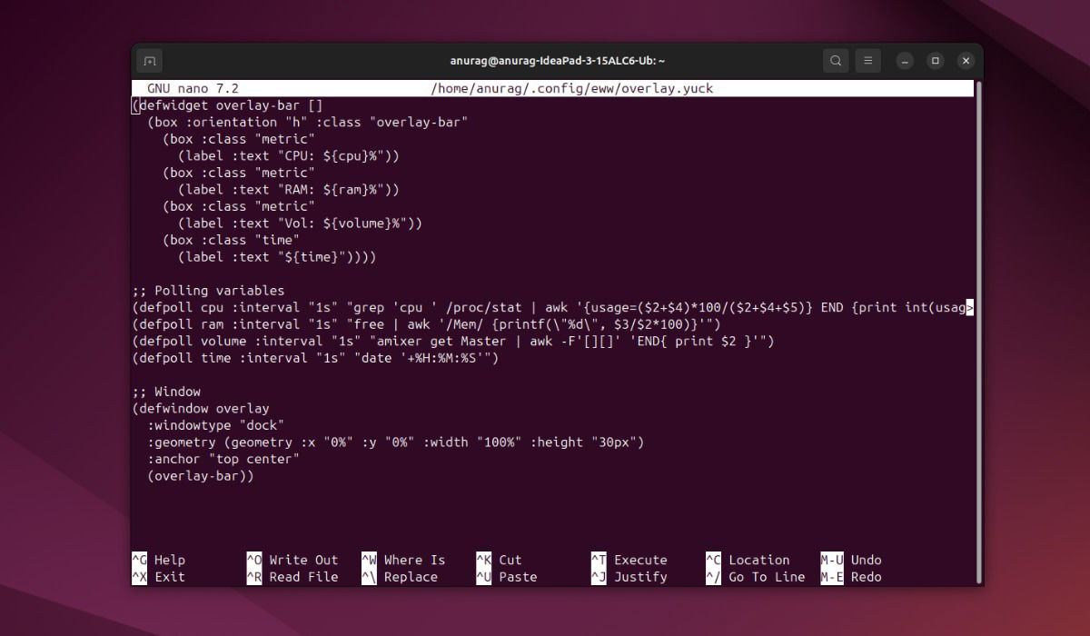Click the ^X Exit shortcut
The image size is (1090, 636).
(x=158, y=577)
